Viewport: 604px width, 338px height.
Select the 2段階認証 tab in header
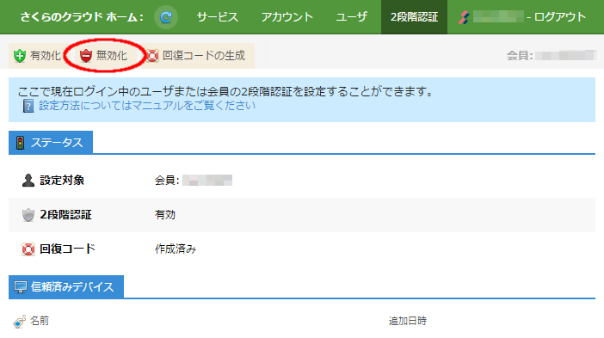pos(414,17)
